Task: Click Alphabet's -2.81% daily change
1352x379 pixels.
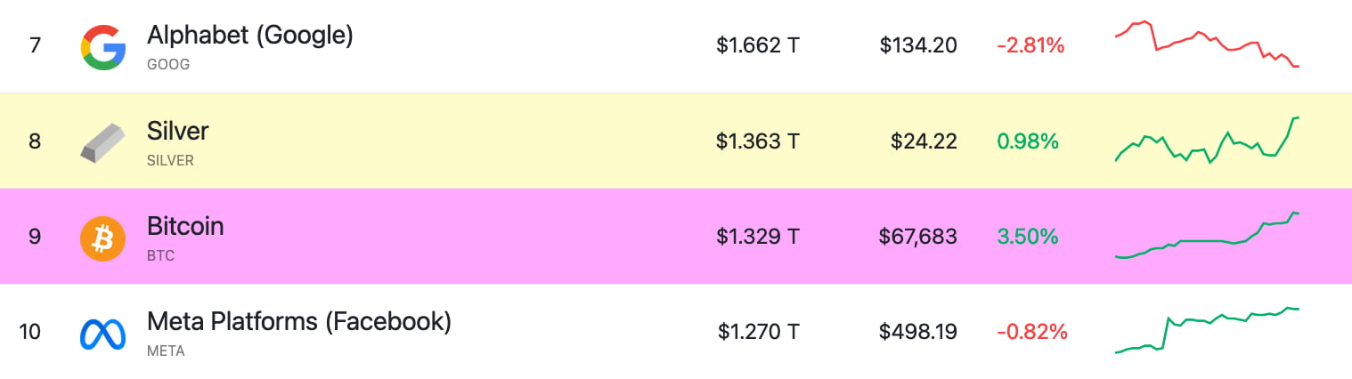Action: 1030,45
